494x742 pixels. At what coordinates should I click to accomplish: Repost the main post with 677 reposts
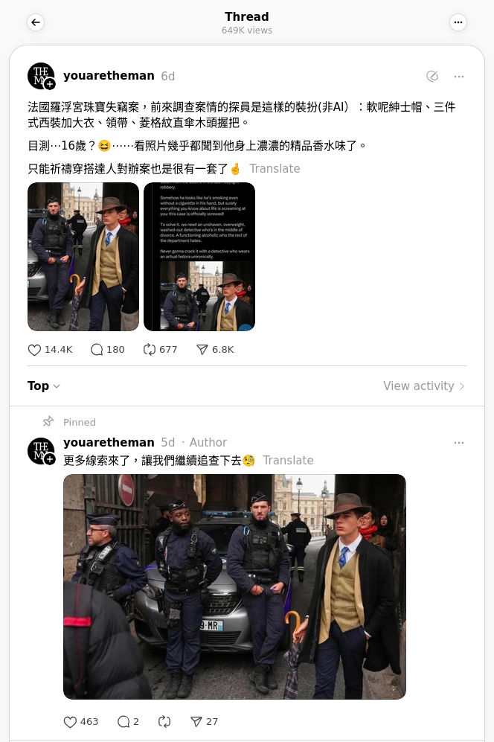[150, 350]
